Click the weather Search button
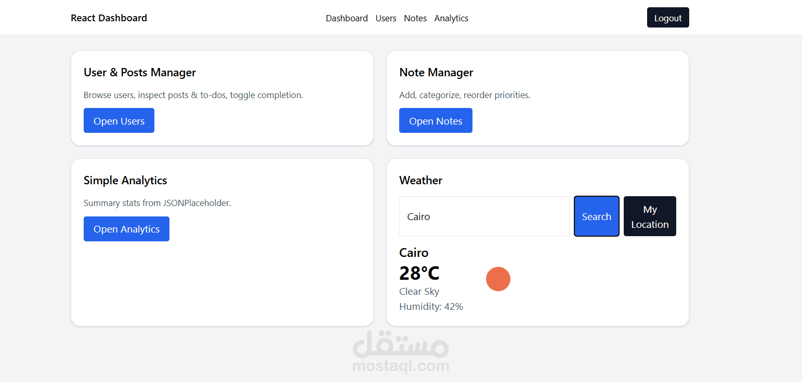This screenshot has width=802, height=382. (597, 216)
